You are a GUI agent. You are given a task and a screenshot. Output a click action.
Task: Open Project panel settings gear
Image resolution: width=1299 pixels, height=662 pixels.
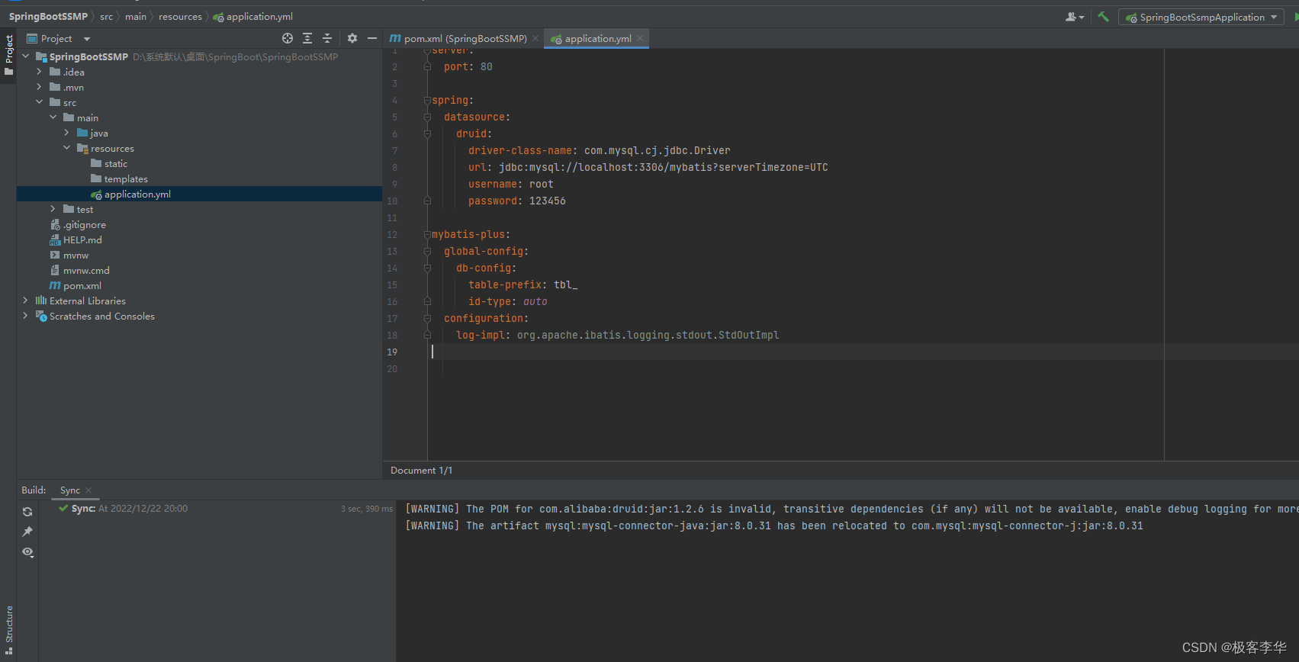click(x=352, y=38)
